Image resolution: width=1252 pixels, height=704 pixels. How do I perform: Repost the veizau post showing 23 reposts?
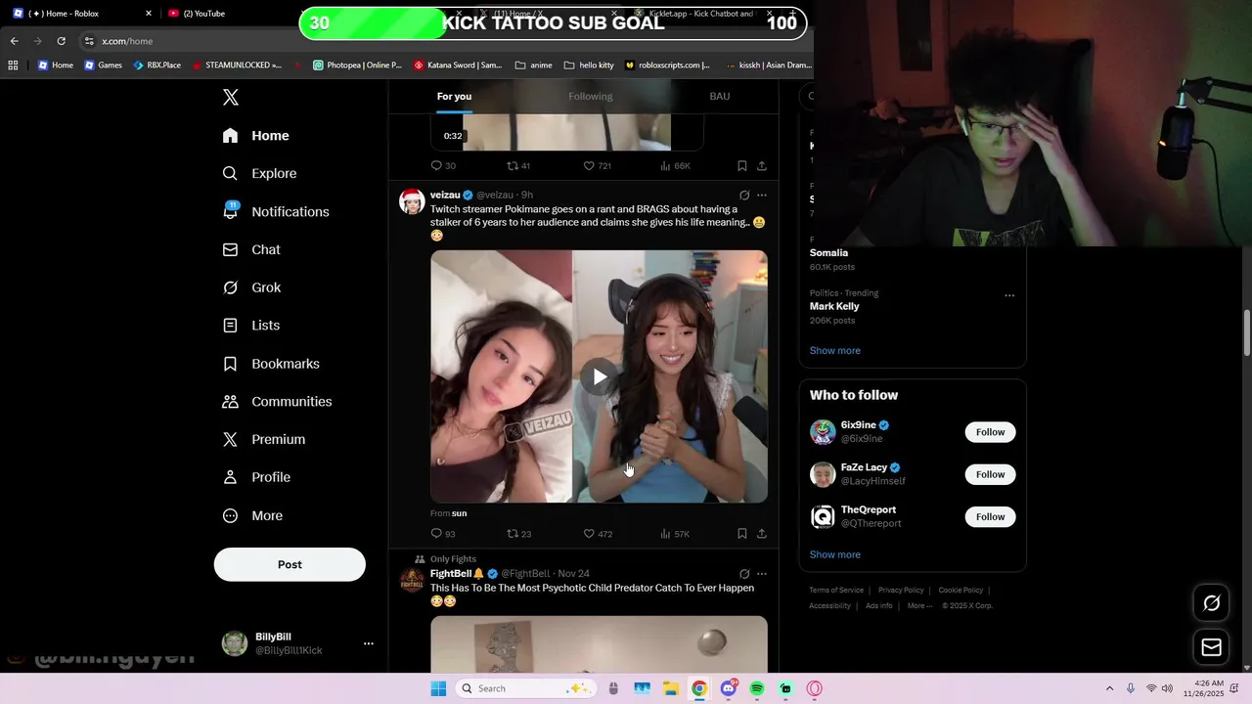518,534
